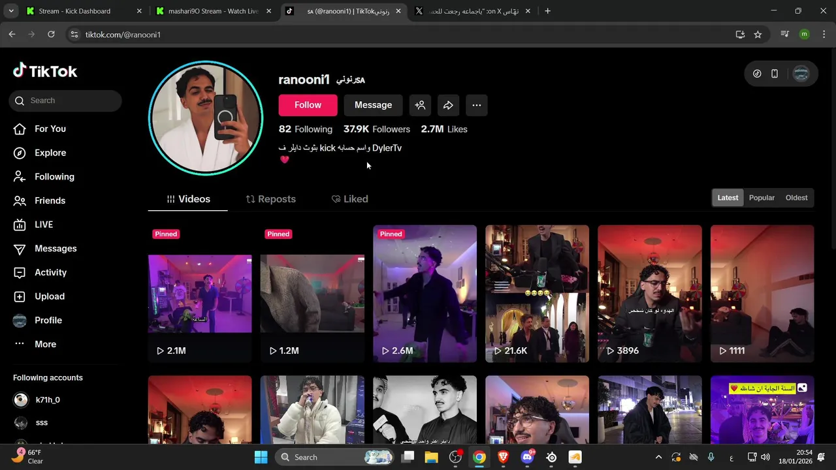Open Brave browser from the taskbar
The height and width of the screenshot is (470, 836).
tap(503, 457)
